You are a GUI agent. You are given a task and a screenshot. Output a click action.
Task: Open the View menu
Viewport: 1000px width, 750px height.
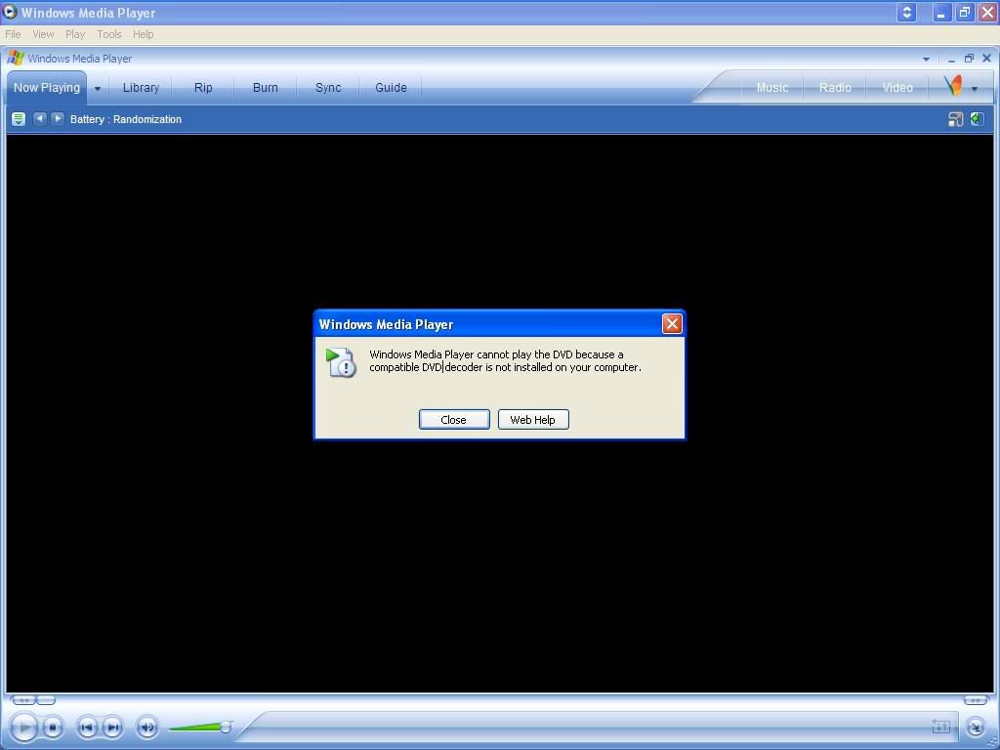43,34
